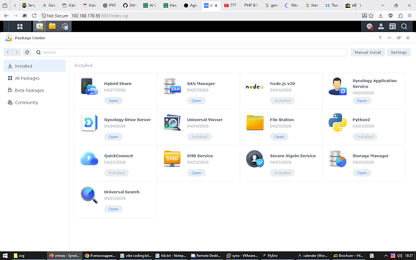Screen dimensions: 416x260
Task: Open DSM notifications chat icon
Action: (370, 27)
